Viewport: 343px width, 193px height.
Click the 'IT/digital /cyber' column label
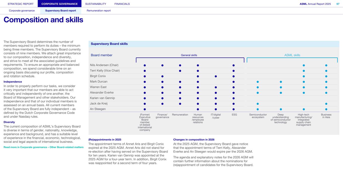tap(216, 116)
